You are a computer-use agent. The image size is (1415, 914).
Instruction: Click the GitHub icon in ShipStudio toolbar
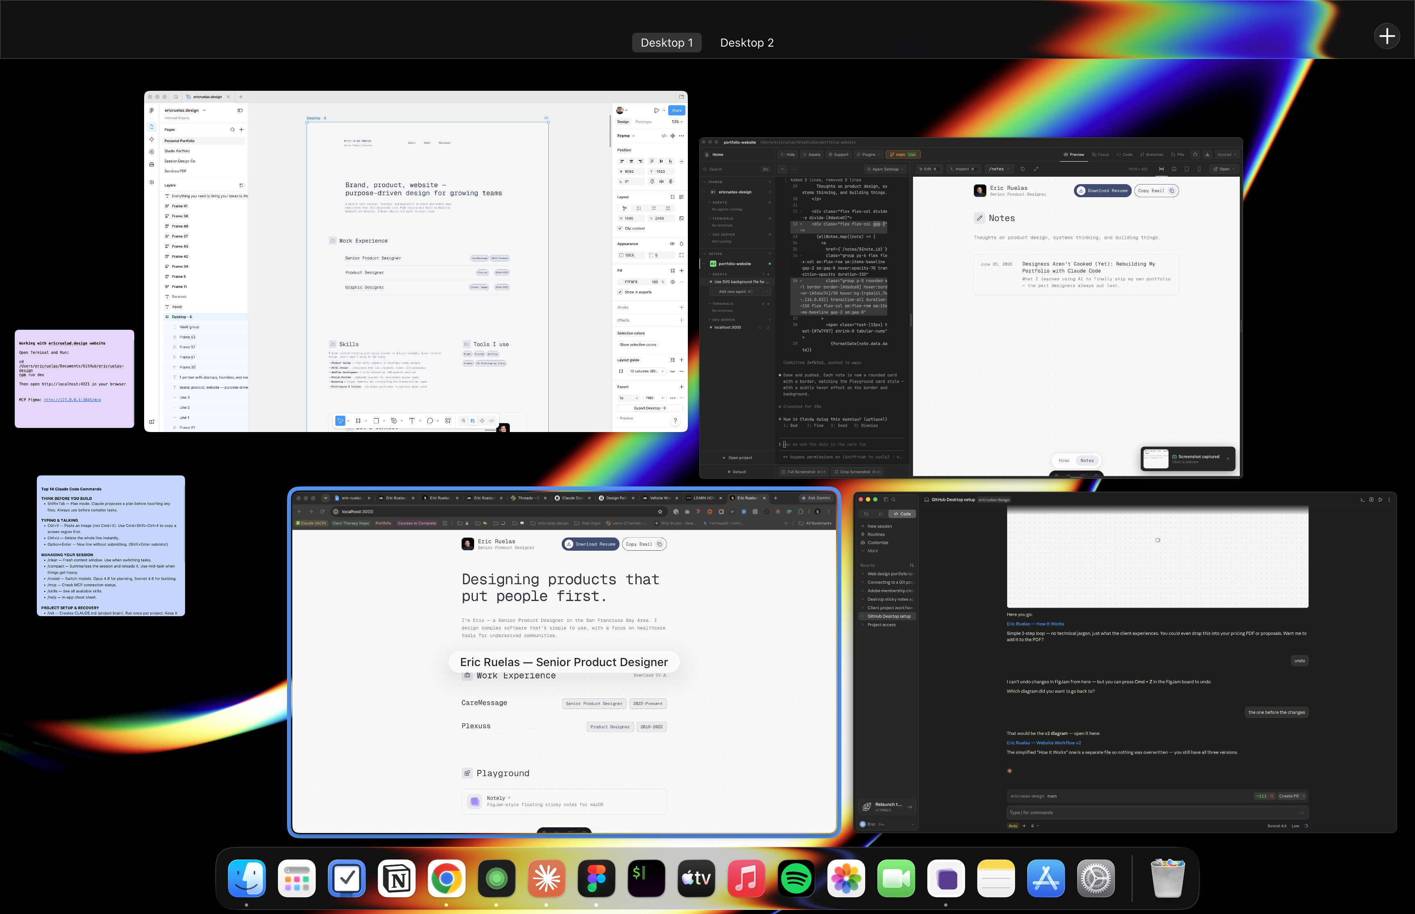[1195, 154]
